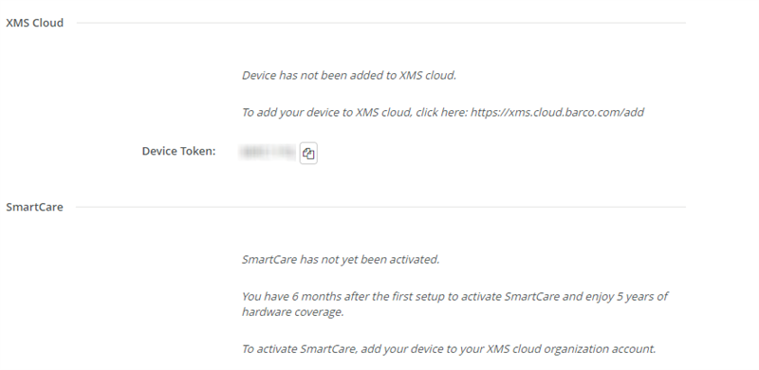The height and width of the screenshot is (370, 759).
Task: Select the blurred Device Token value
Action: pos(268,152)
